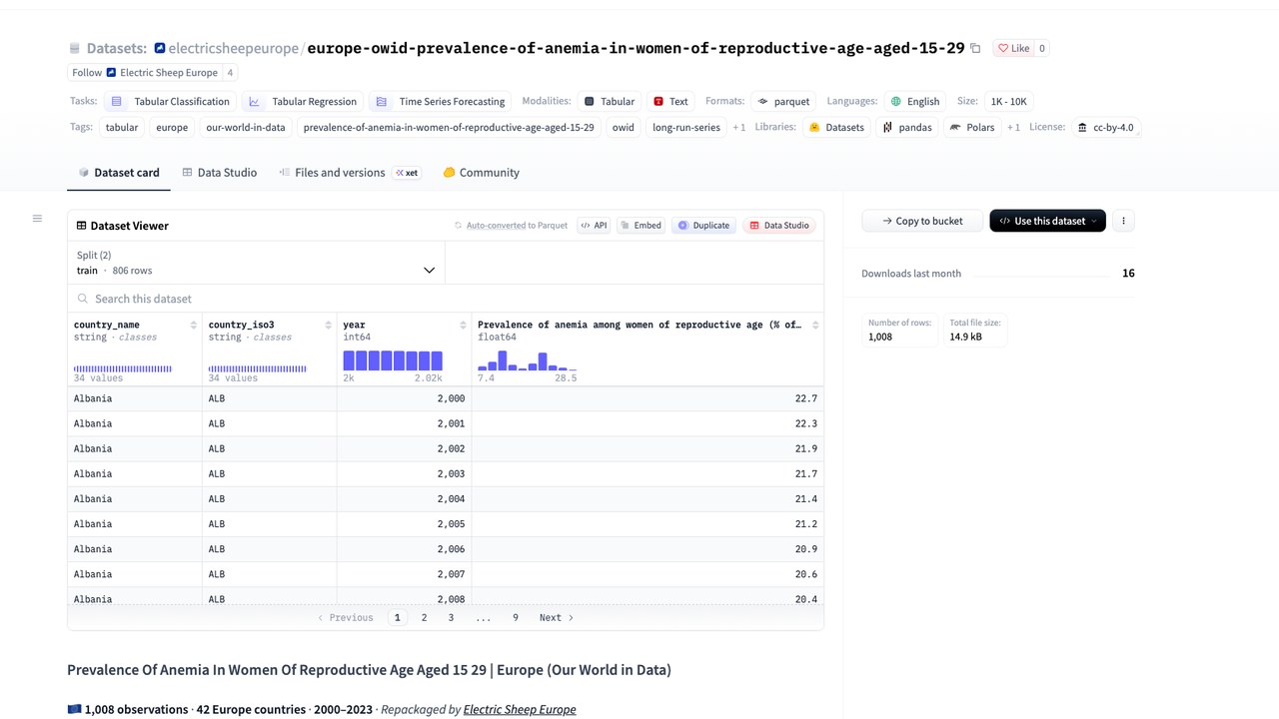Open the more options kebab menu

[1123, 221]
